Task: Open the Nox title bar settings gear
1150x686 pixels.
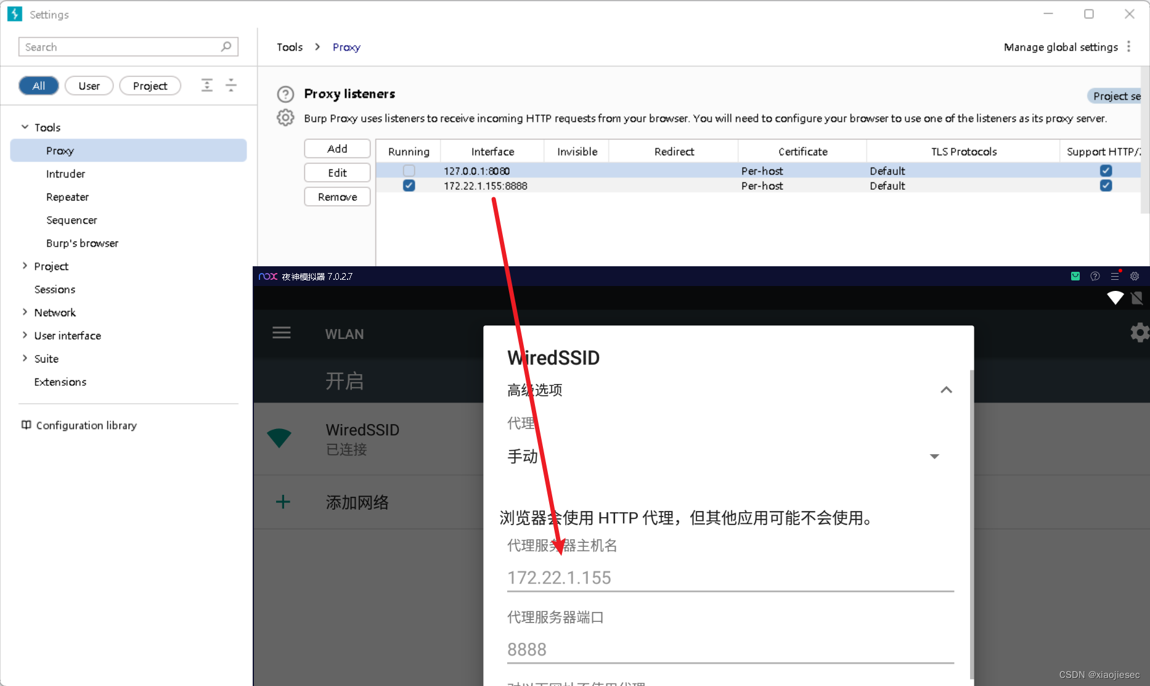Action: (1135, 276)
